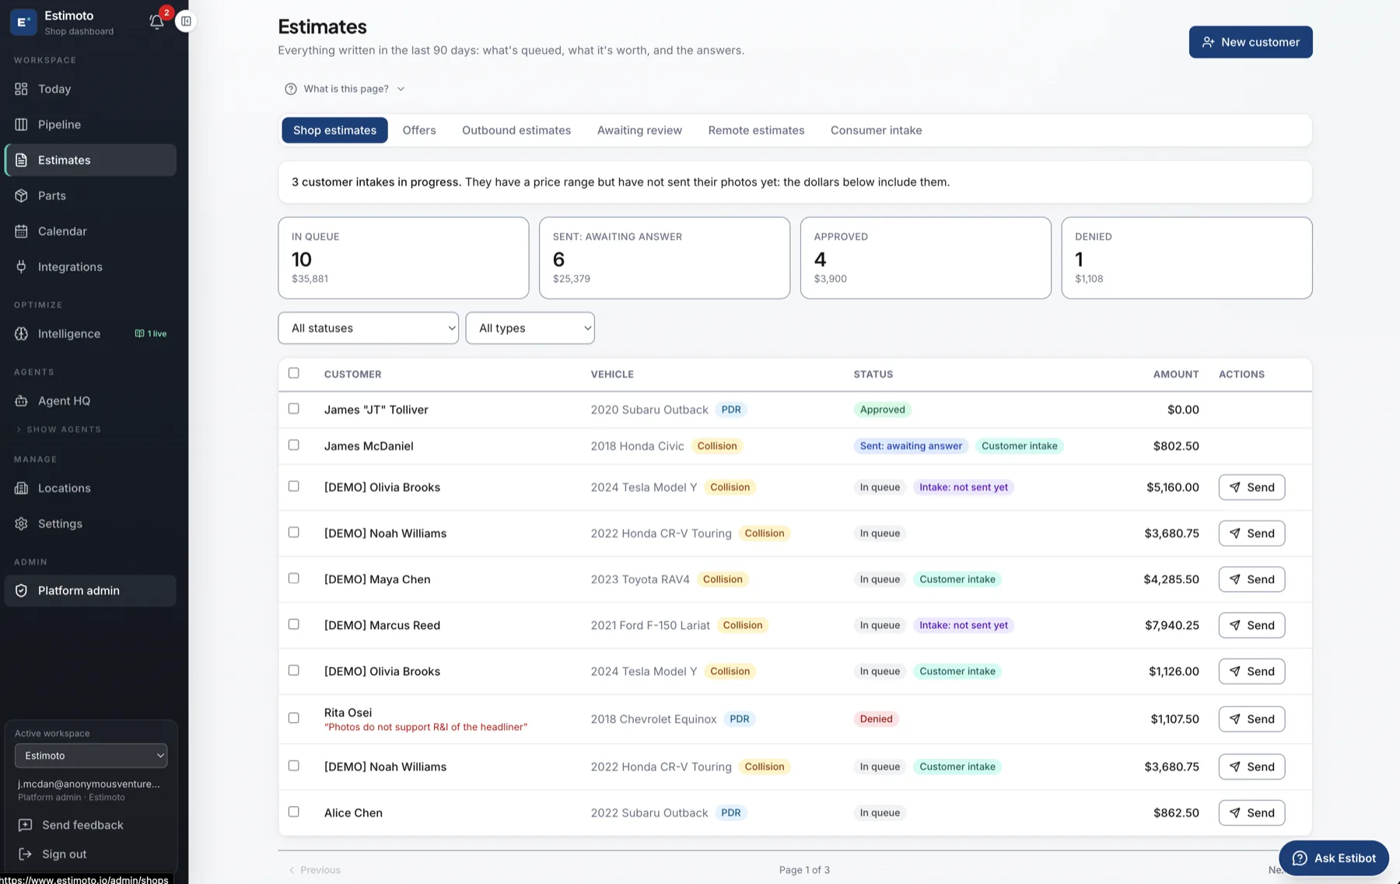The image size is (1400, 884).
Task: Click the Parts box icon
Action: tap(21, 196)
